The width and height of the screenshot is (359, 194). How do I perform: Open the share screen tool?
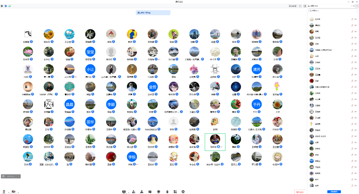[124, 192]
